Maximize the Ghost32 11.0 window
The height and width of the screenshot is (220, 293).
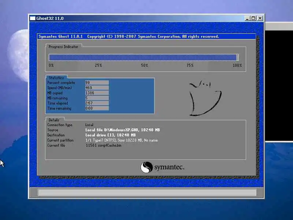pos(253,18)
